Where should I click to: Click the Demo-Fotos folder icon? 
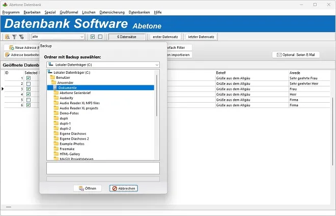(56, 113)
